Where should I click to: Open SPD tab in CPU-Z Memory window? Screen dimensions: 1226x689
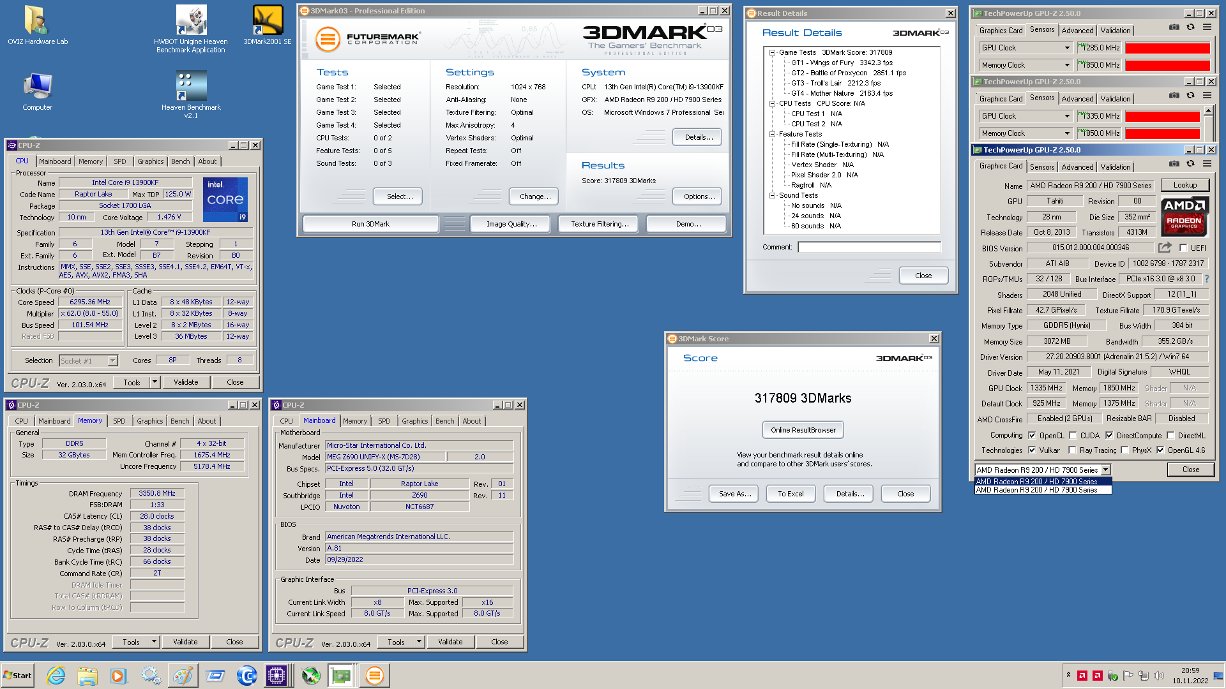119,421
